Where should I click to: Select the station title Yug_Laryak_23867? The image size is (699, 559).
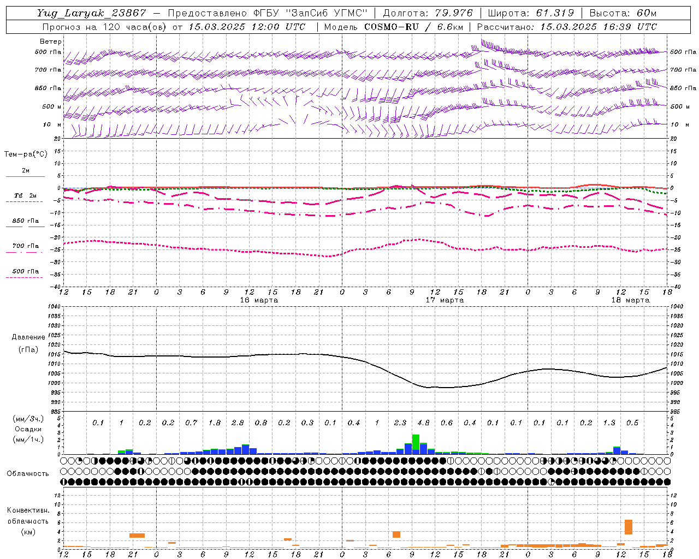point(91,13)
